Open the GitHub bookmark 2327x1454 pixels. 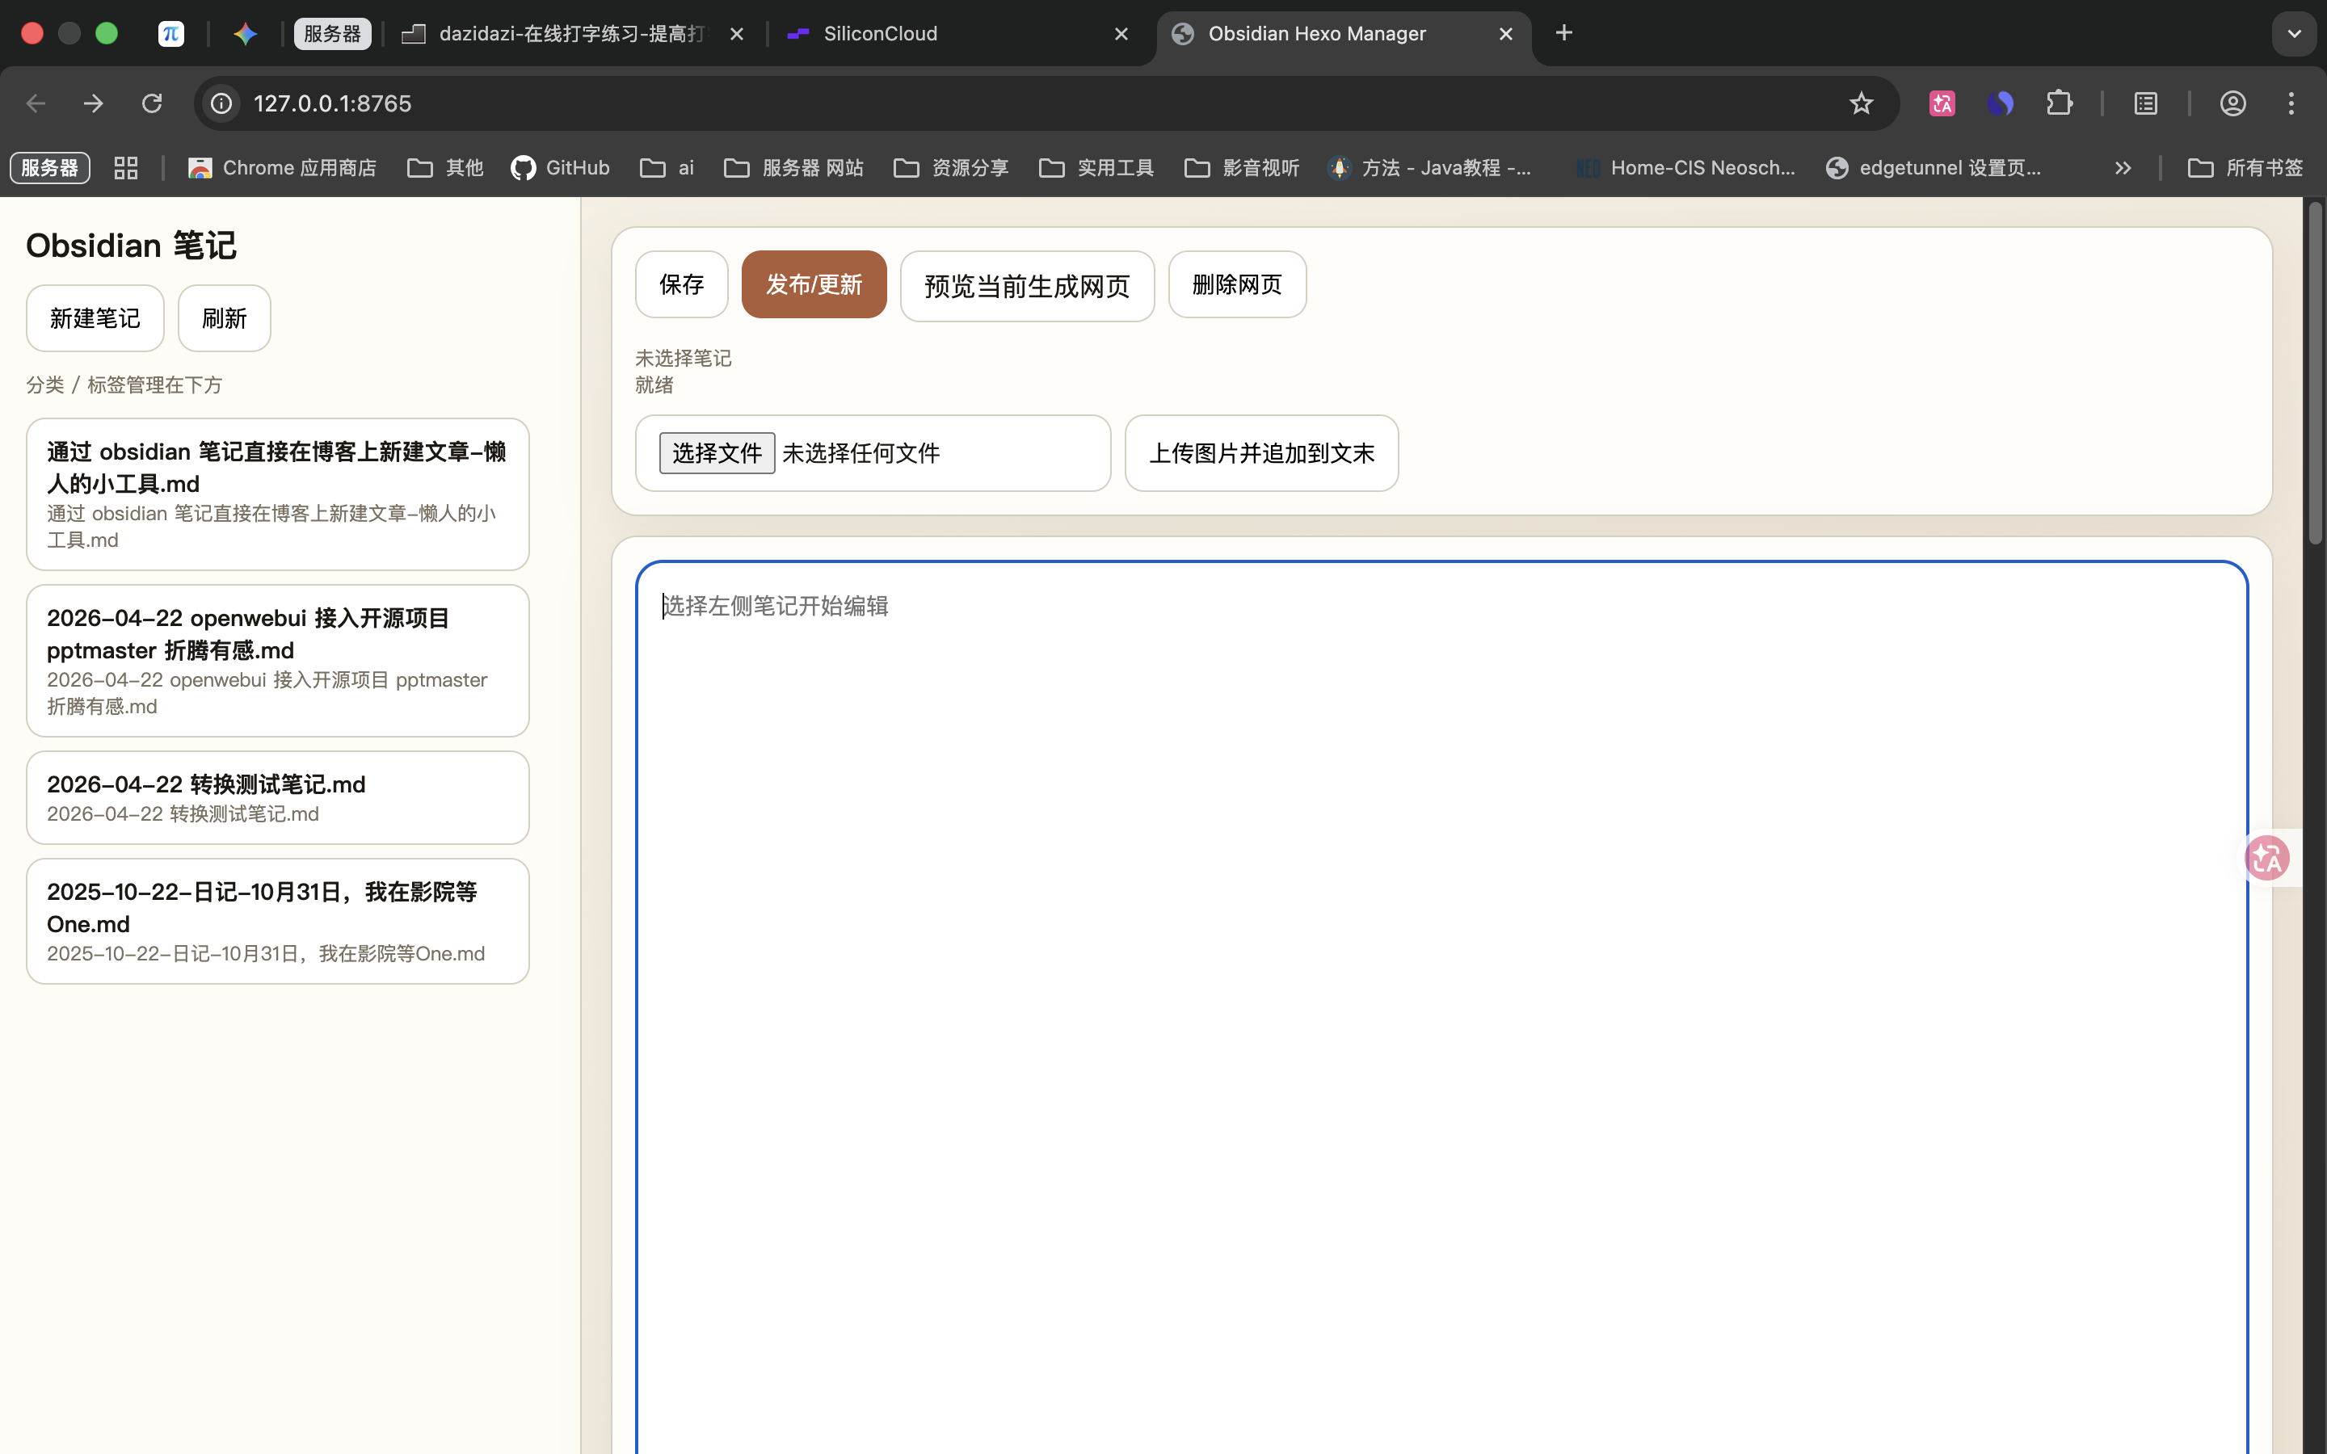click(561, 167)
